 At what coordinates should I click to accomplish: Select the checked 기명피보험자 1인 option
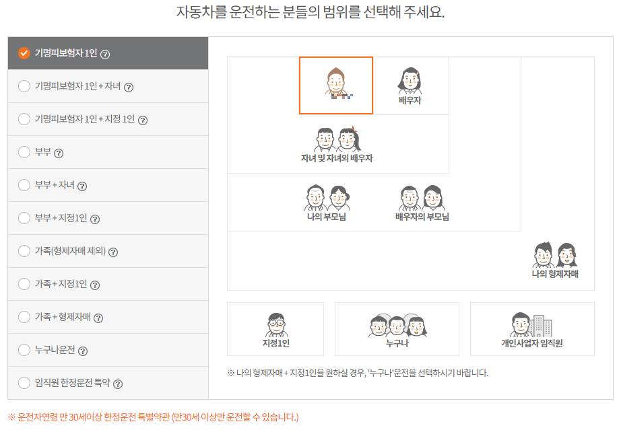coord(24,53)
